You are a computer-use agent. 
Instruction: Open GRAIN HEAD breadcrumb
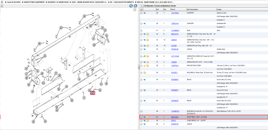click(64, 2)
